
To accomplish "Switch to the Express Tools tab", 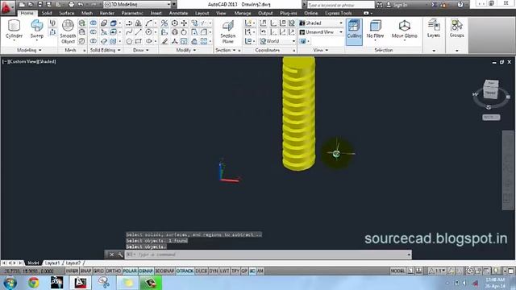I will click(x=339, y=13).
